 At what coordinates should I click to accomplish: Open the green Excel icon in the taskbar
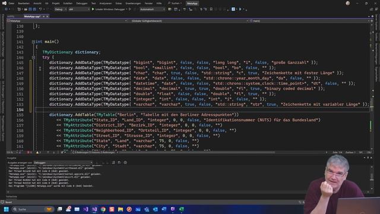coord(182,209)
